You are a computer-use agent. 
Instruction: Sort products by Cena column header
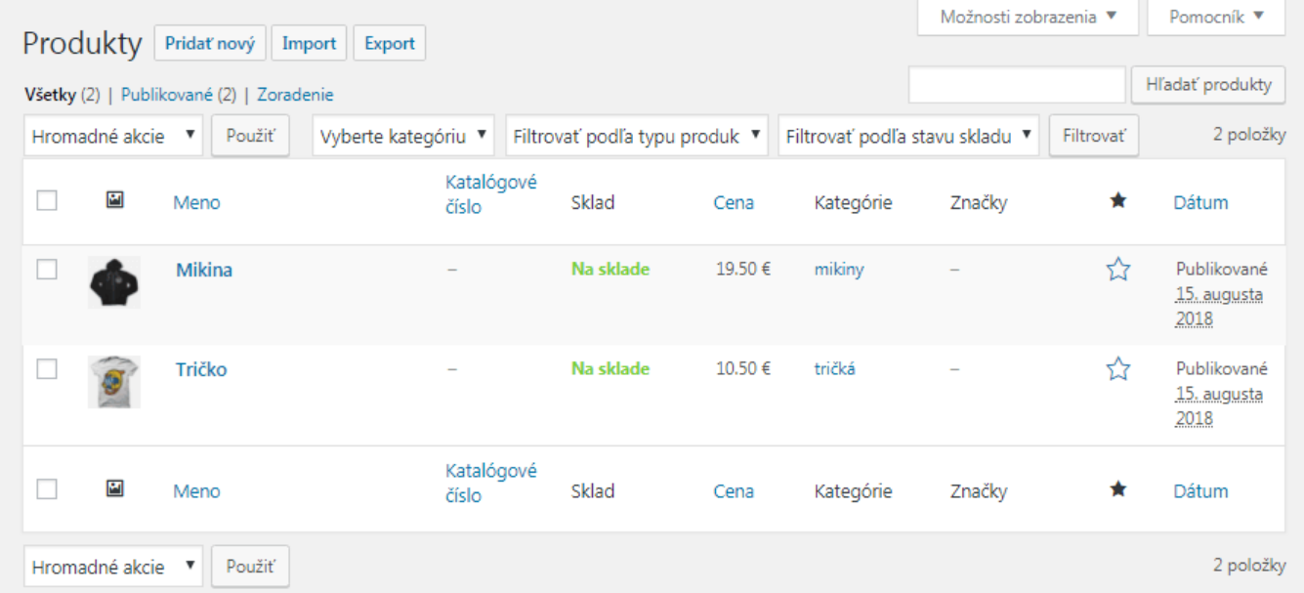[734, 202]
